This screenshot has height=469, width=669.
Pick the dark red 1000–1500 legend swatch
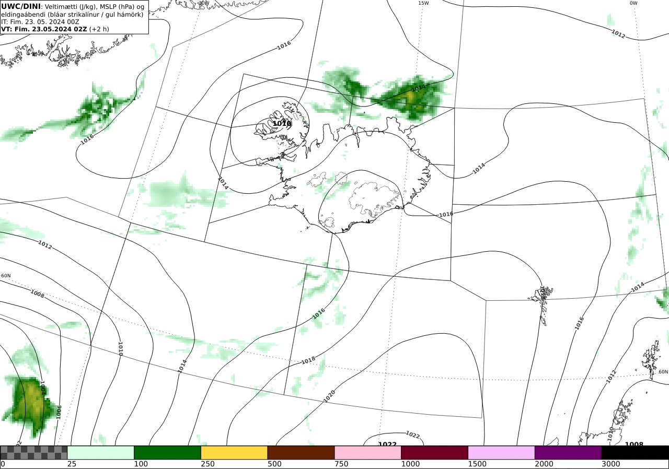point(435,452)
